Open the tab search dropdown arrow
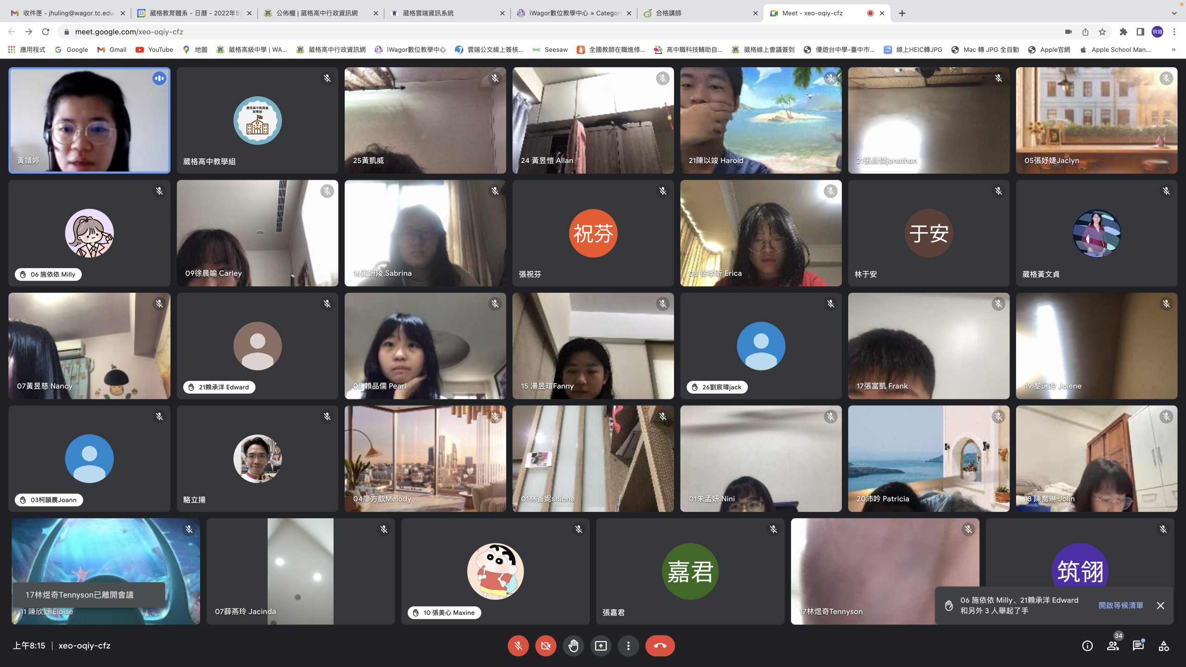The width and height of the screenshot is (1186, 667). (x=1174, y=13)
